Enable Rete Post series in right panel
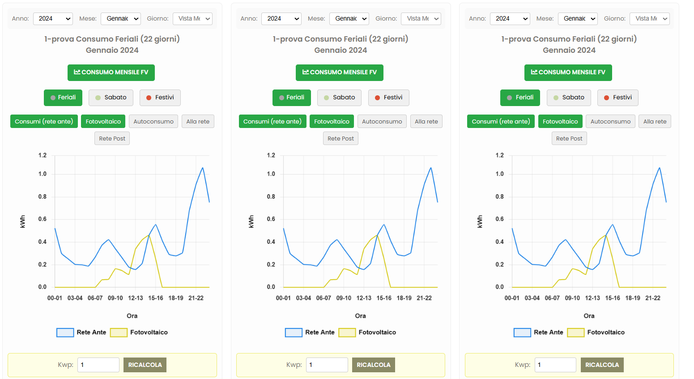The height and width of the screenshot is (379, 694). tap(569, 139)
